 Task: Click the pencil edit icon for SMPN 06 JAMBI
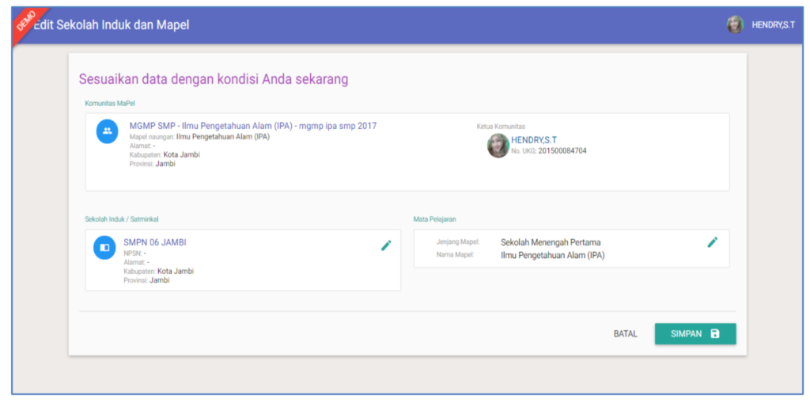click(386, 245)
